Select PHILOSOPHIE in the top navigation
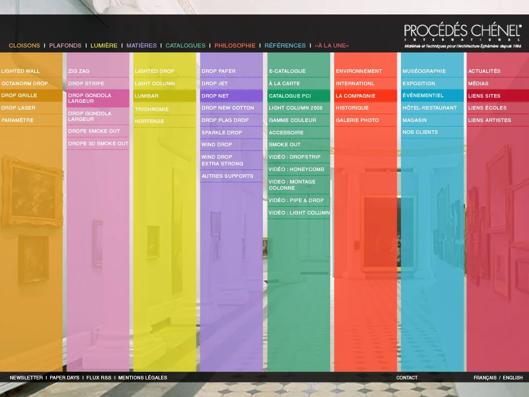The image size is (529, 397). 235,45
